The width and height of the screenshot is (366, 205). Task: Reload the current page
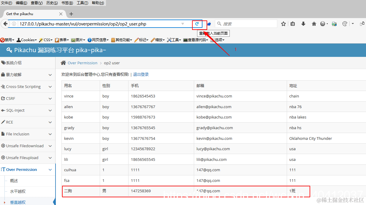pos(197,24)
